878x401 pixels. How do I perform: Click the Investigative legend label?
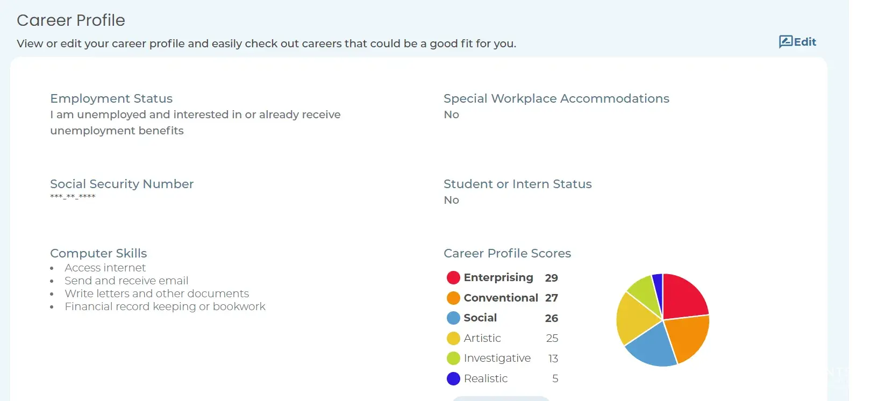click(497, 358)
